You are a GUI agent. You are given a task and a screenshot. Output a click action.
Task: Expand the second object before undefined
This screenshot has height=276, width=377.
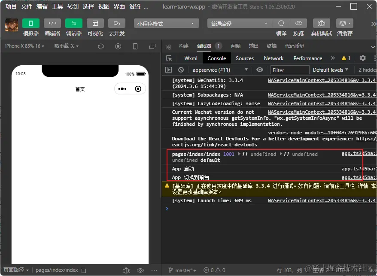281,154
